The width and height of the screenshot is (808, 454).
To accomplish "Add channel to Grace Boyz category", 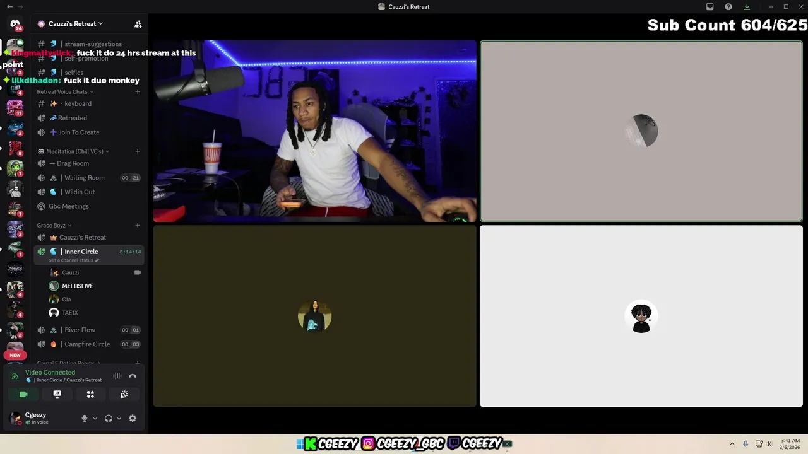I will (x=138, y=226).
